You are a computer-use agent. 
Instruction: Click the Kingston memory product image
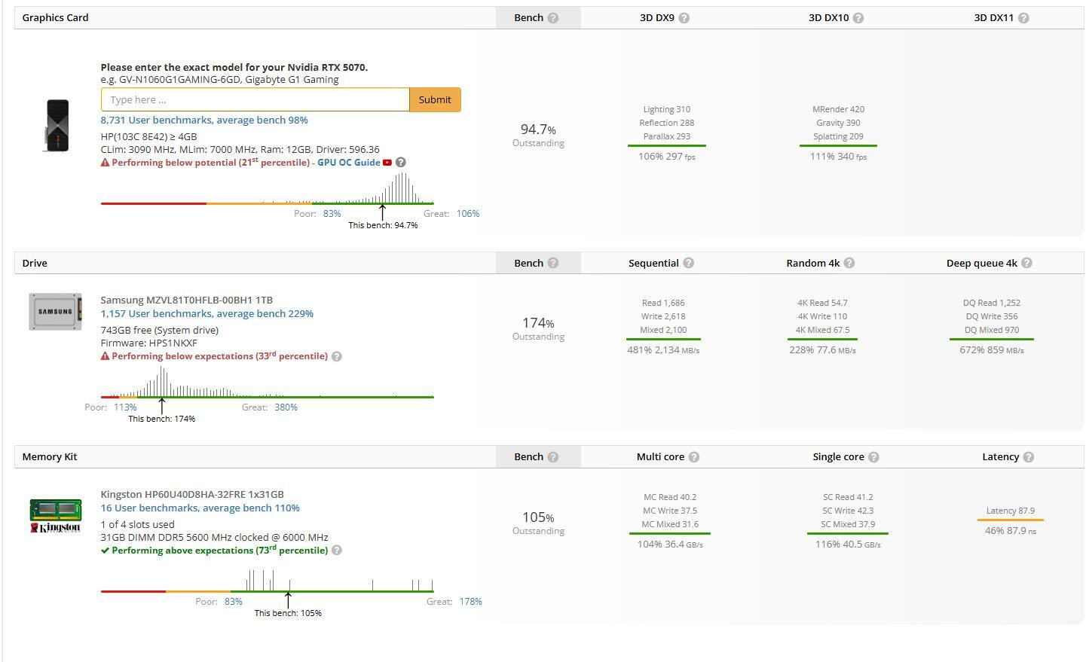coord(56,516)
